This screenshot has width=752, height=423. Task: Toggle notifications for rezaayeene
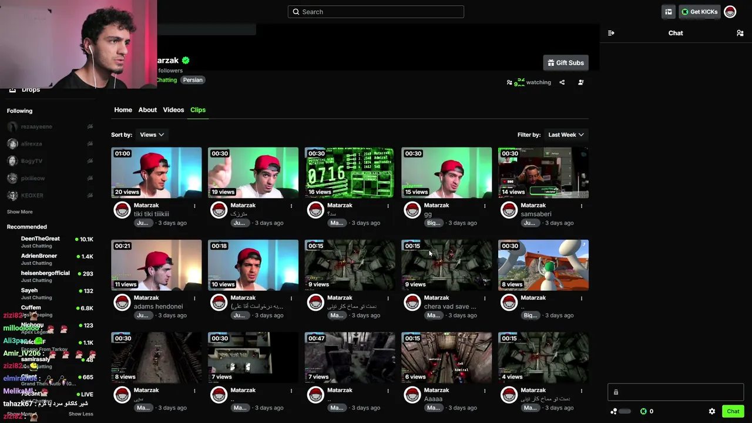click(90, 126)
